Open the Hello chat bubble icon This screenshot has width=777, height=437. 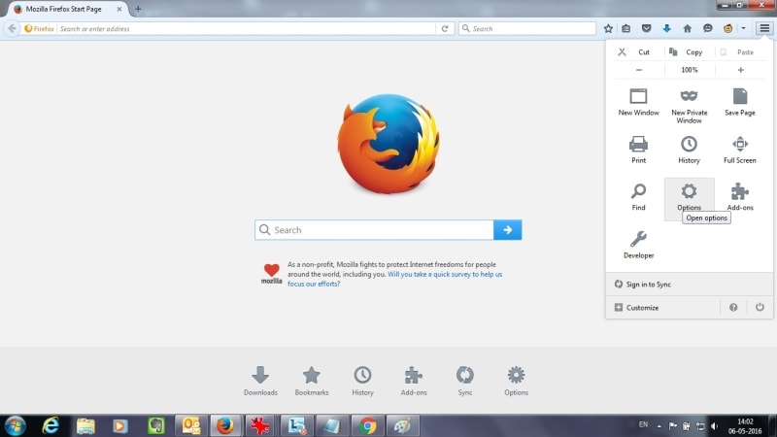708,29
